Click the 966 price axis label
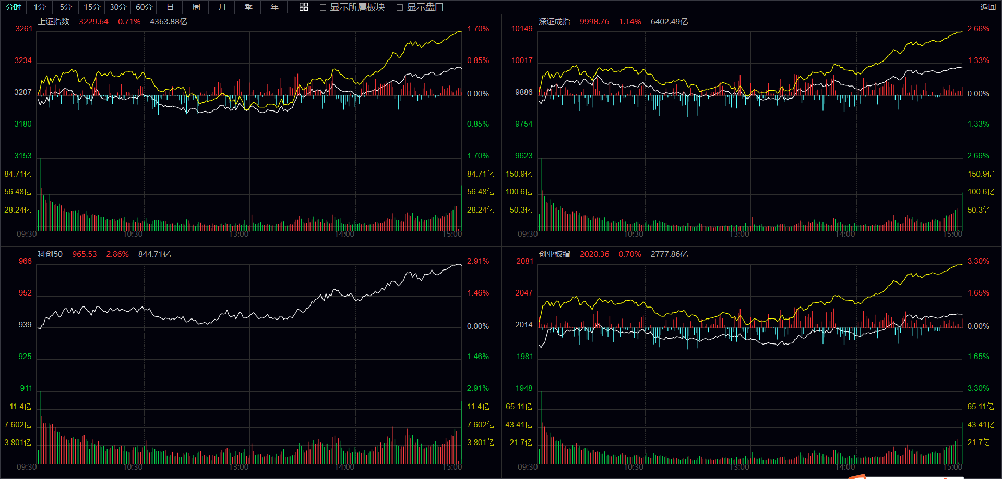The height and width of the screenshot is (479, 1002). coord(25,261)
